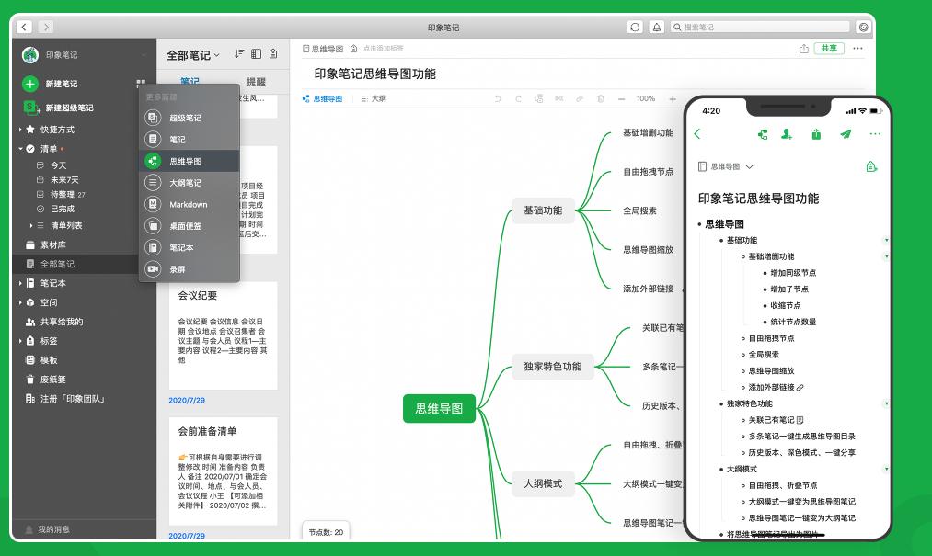Open the 全部笔记 list dropdown
932x556 pixels.
193,54
